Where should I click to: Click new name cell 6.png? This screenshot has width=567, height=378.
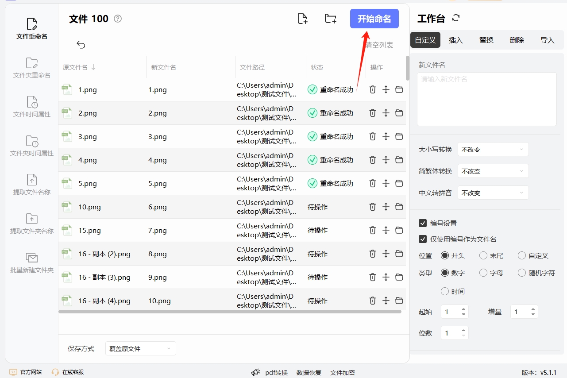pos(158,207)
